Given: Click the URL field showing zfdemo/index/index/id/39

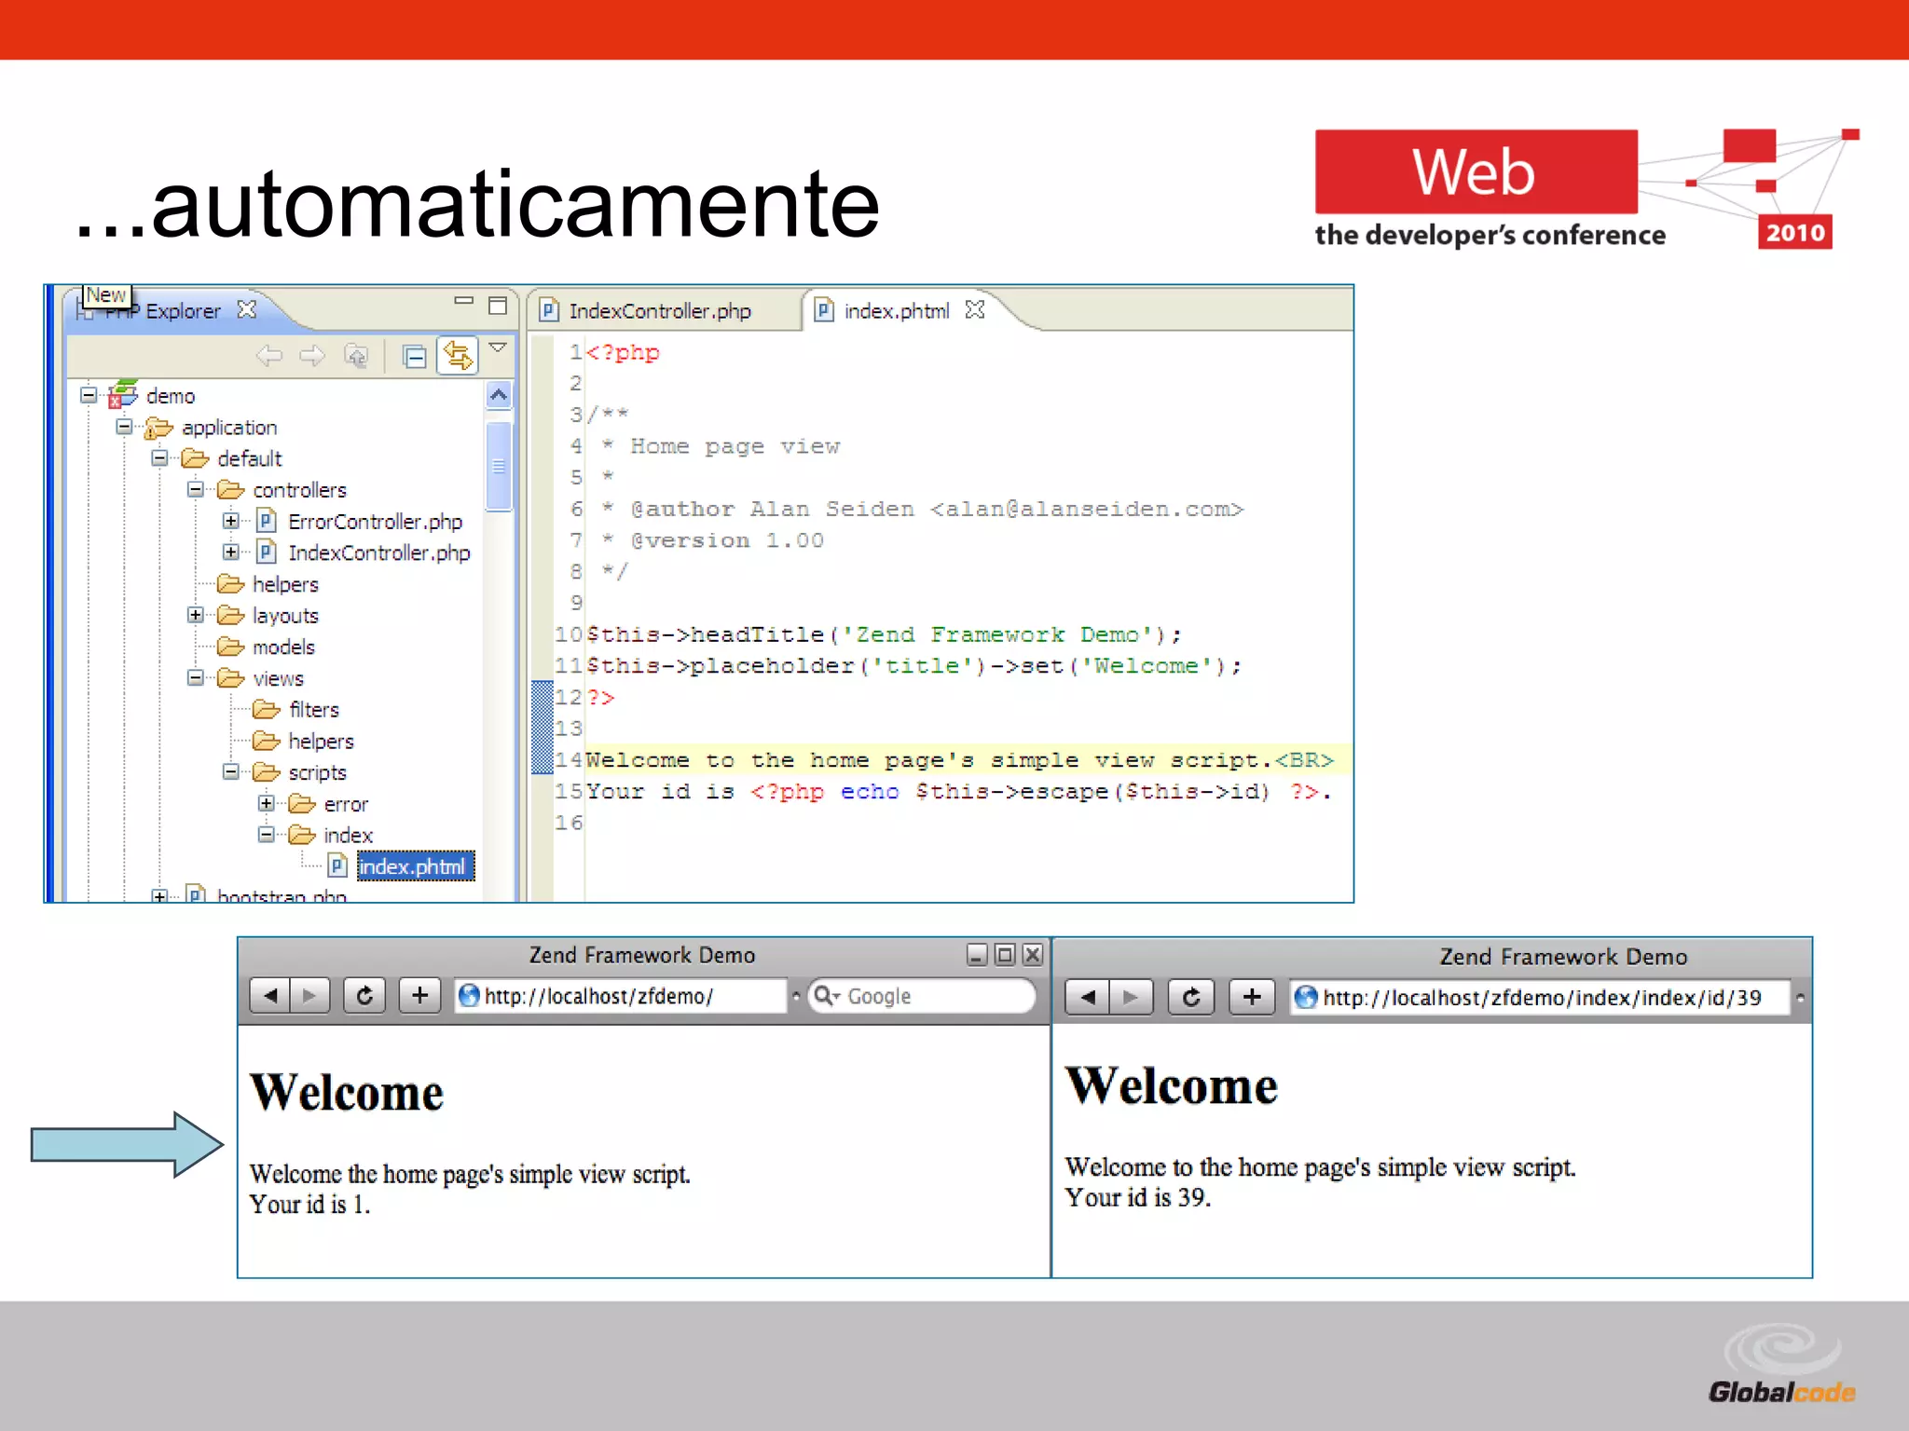Looking at the screenshot, I should [x=1540, y=998].
